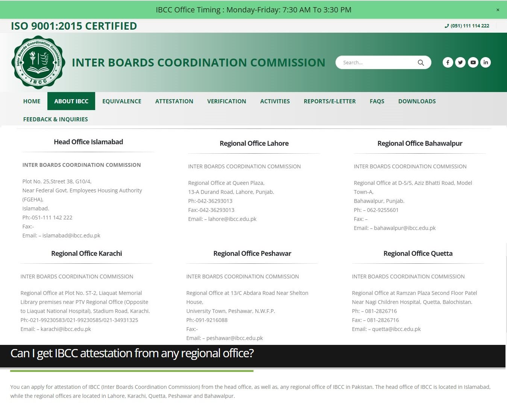Select the VERIFICATION menu item
The image size is (507, 411).
pyautogui.click(x=226, y=101)
